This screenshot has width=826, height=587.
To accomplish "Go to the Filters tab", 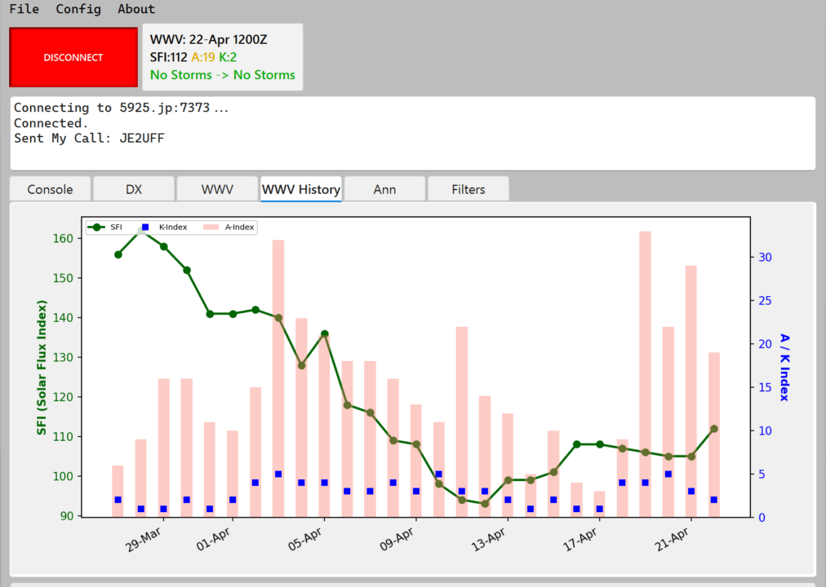I will [x=469, y=189].
